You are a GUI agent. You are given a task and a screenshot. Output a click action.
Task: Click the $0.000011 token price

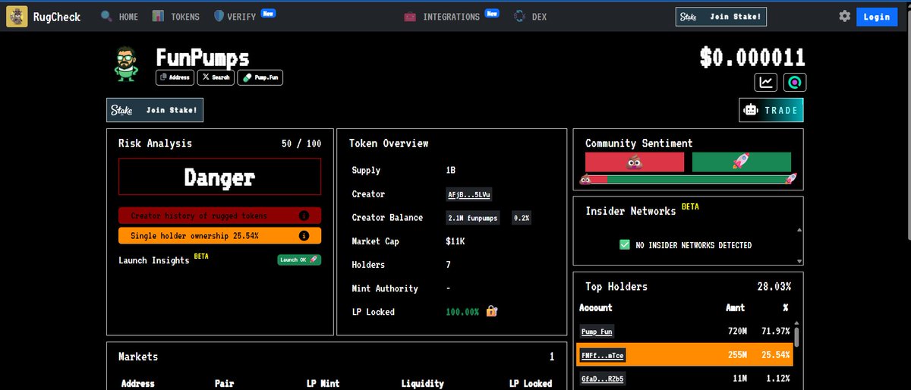(x=752, y=57)
